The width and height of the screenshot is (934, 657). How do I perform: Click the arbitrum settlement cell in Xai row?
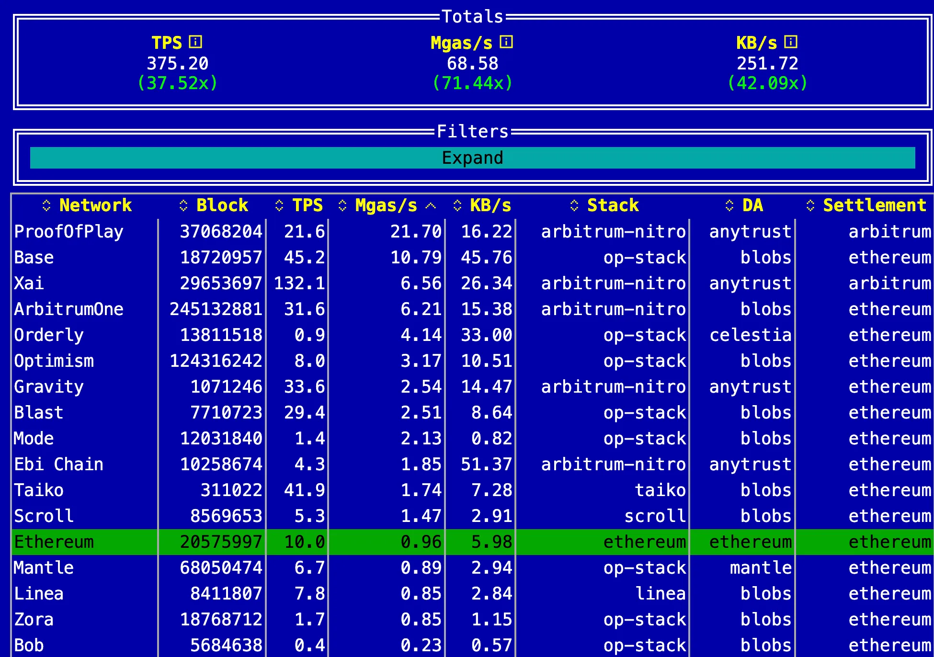pos(890,283)
